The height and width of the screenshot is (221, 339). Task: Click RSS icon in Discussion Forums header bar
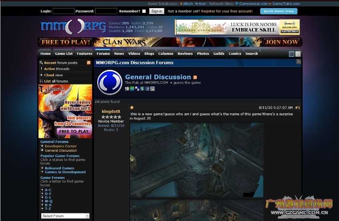coord(298,62)
